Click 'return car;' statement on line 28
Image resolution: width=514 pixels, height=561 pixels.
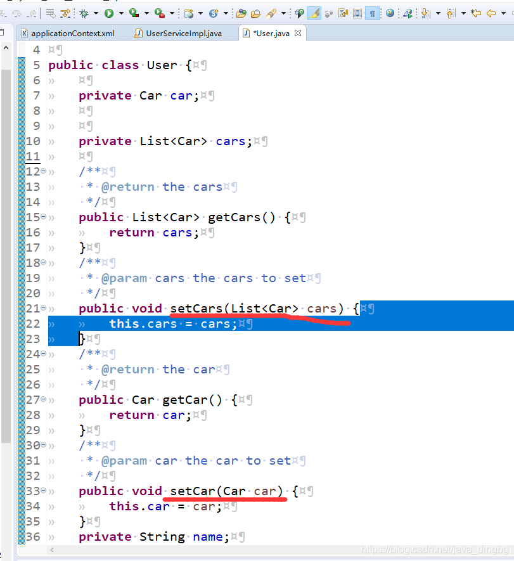pos(150,415)
